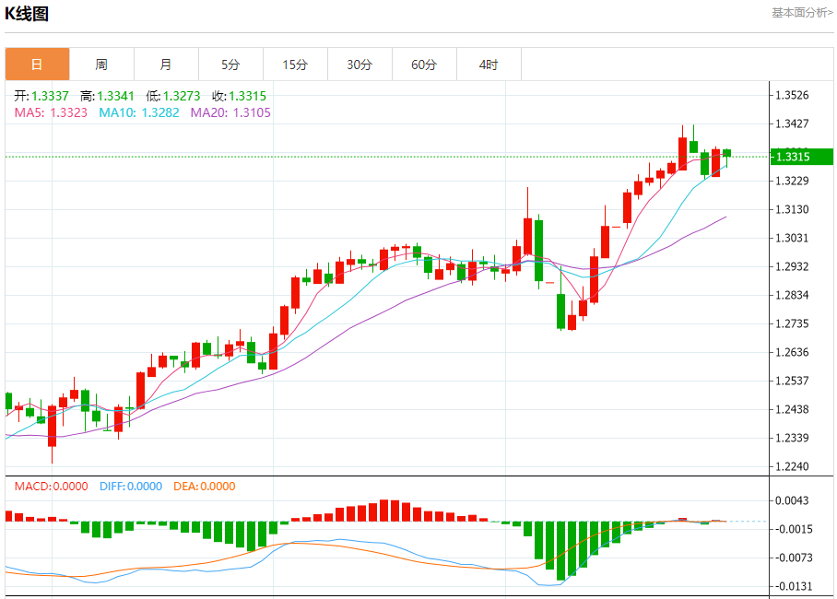Click the K线图 chart title
Screen dimensions: 837x599
click(x=27, y=14)
